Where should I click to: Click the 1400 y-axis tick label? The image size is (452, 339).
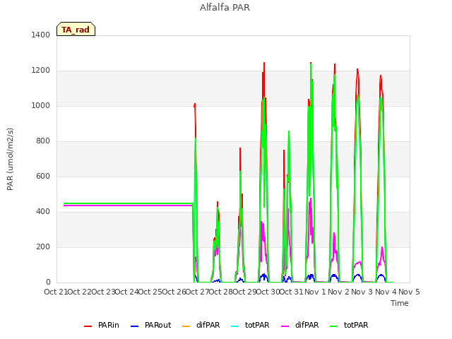point(41,35)
